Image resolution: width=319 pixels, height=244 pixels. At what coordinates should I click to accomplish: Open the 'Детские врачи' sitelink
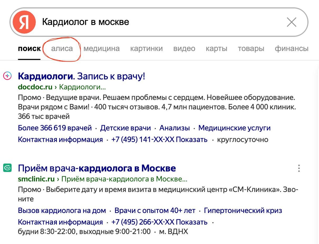pos(125,128)
